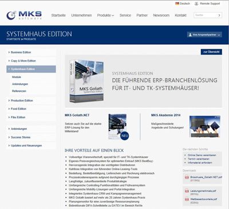Image resolution: width=229 pixels, height=209 pixels.
Task: Expand the Produkte dropdown menu
Action: pyautogui.click(x=105, y=16)
